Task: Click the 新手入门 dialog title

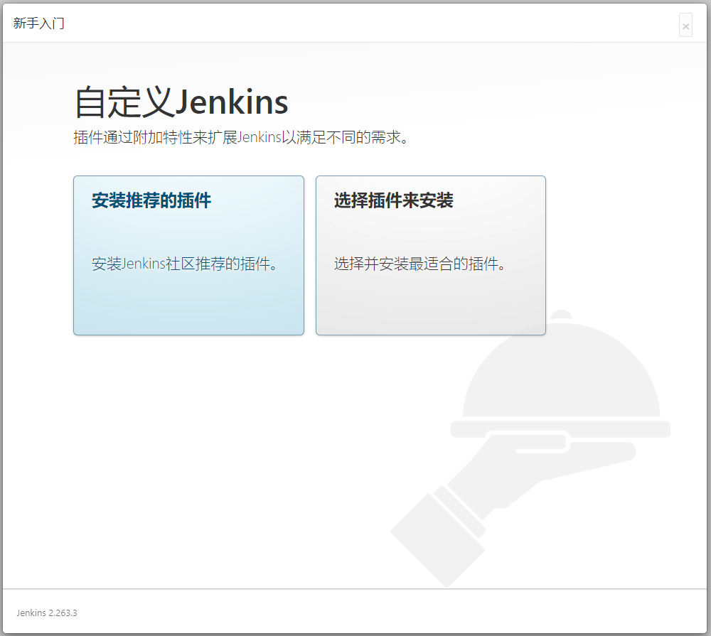Action: 39,23
